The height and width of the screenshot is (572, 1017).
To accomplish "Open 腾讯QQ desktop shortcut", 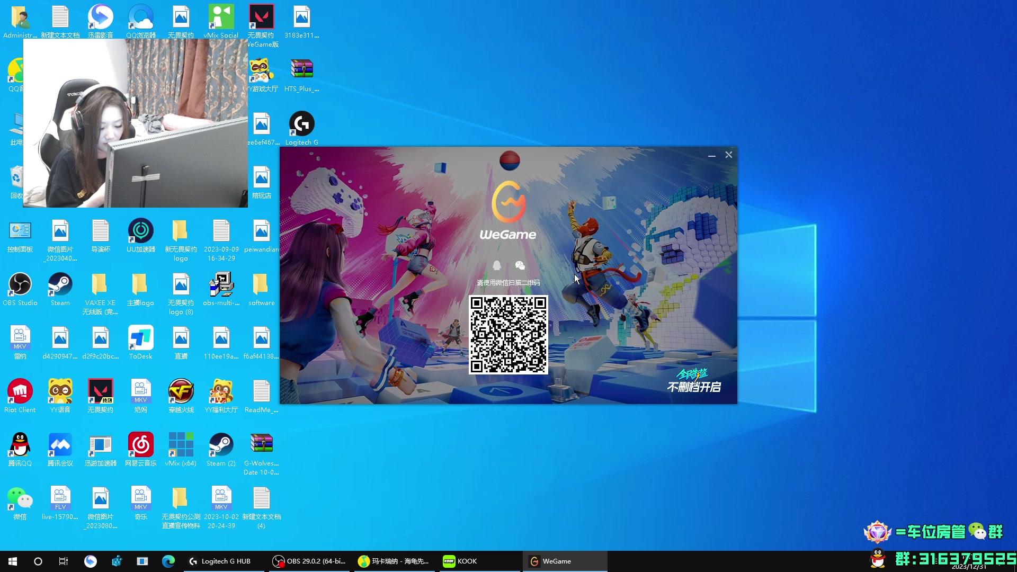I will tap(20, 450).
